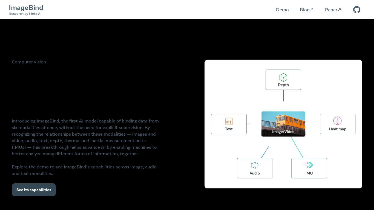The width and height of the screenshot is (374, 210).
Task: Click the Audio speaker icon
Action: (255, 165)
